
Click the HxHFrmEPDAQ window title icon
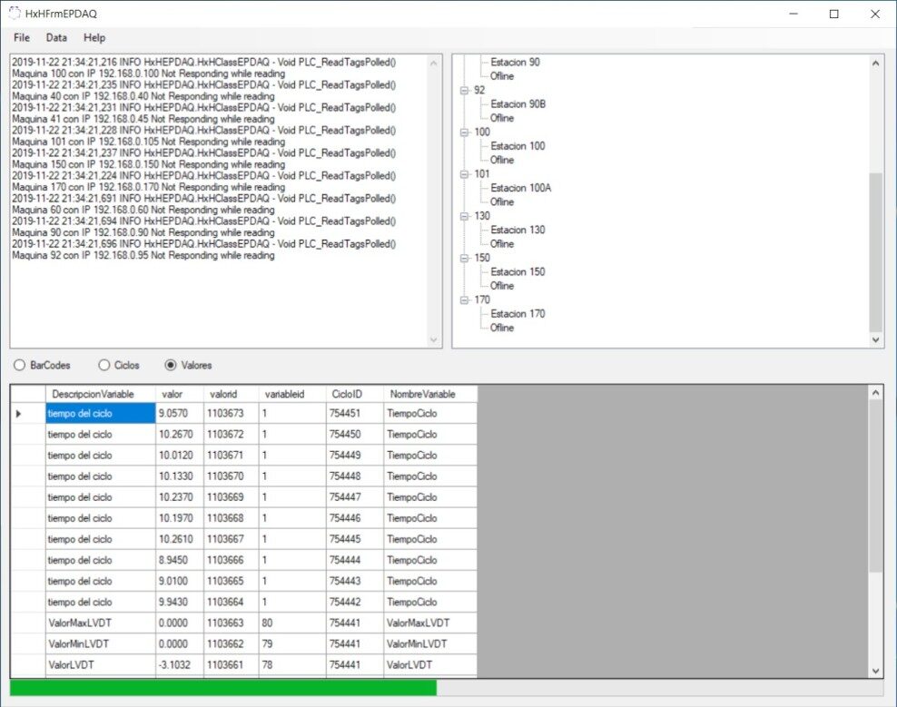point(15,13)
